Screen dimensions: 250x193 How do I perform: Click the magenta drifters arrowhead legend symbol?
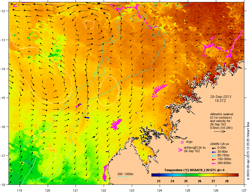180,150
